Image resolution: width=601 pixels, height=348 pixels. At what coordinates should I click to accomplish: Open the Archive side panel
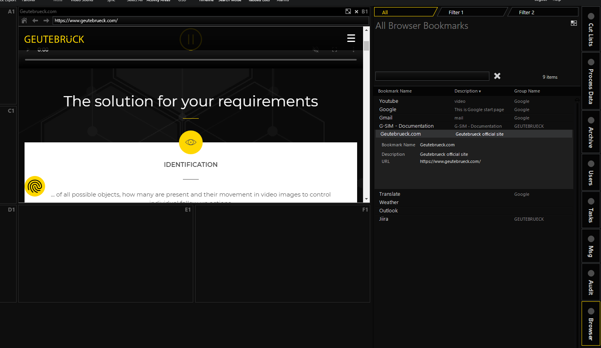click(591, 132)
